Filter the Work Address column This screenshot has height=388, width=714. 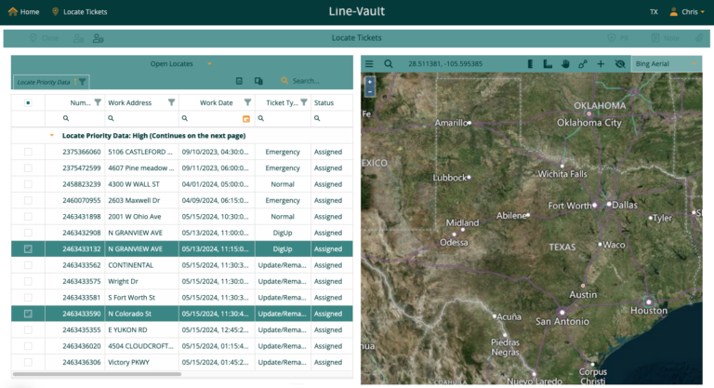171,102
